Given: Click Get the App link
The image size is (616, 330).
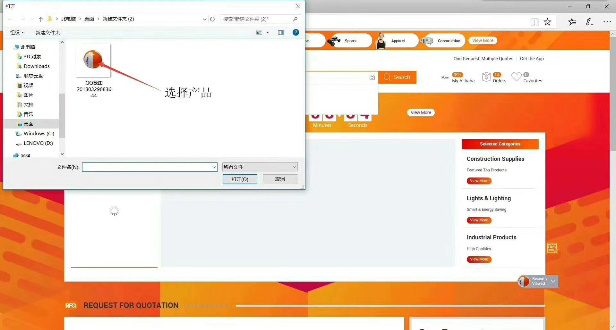Looking at the screenshot, I should point(532,59).
